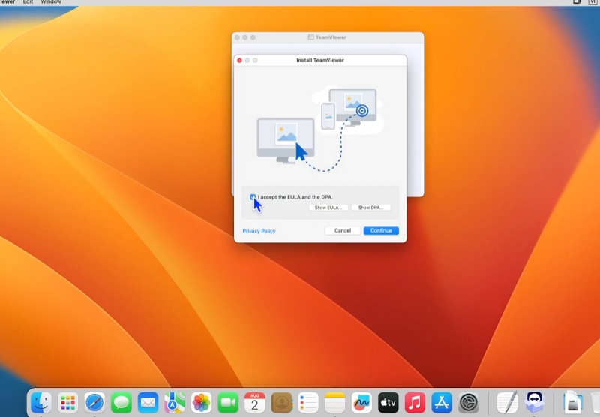
Task: Open Contacts from the dock
Action: coord(282,403)
